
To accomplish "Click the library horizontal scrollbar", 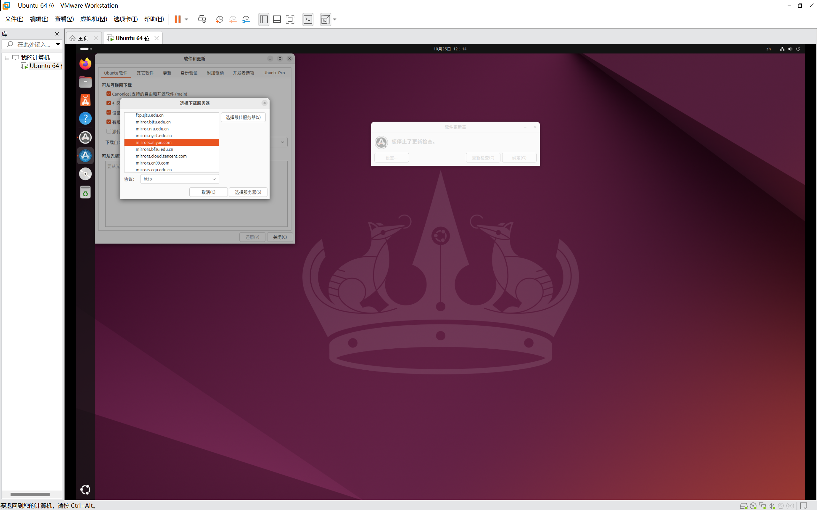I will pyautogui.click(x=30, y=494).
